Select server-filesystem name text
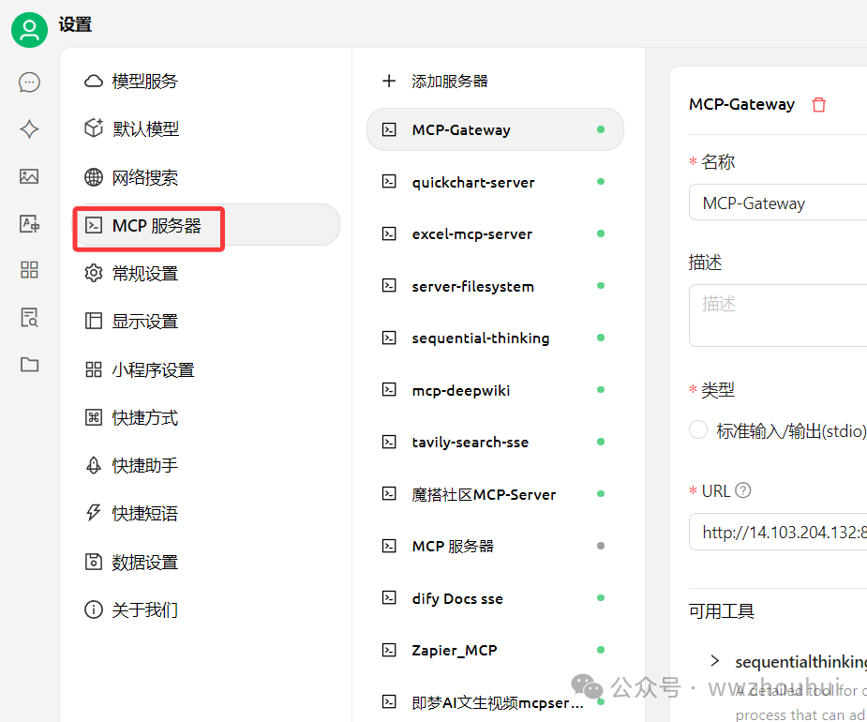 coord(472,286)
